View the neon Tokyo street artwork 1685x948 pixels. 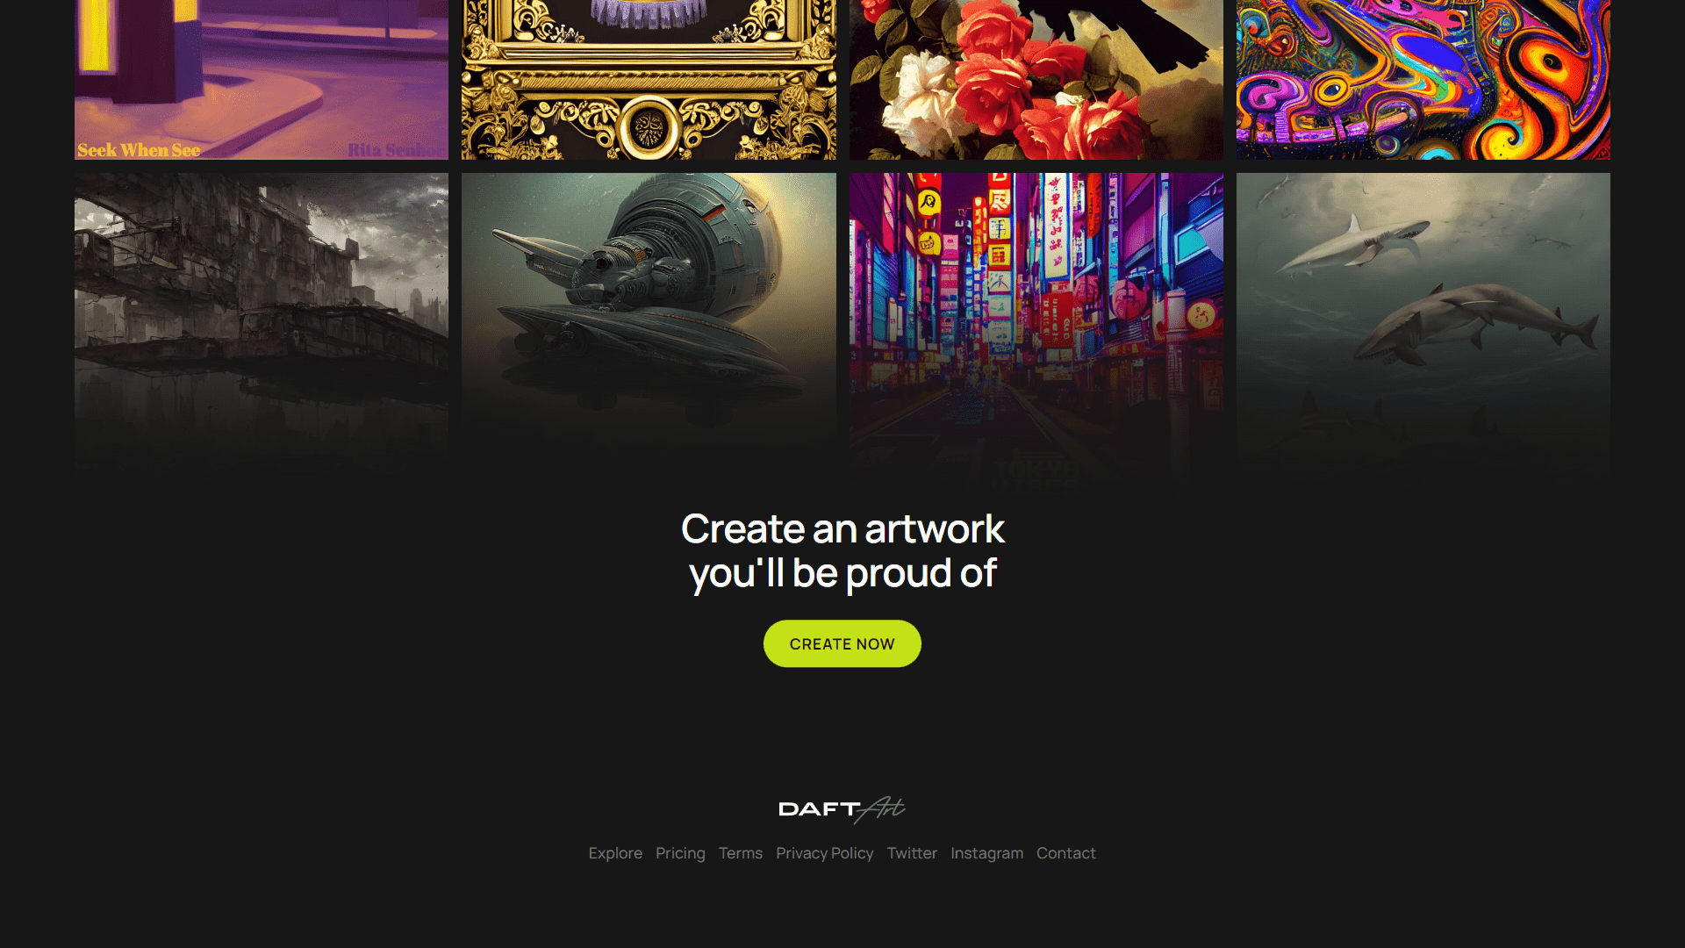[x=1036, y=325]
